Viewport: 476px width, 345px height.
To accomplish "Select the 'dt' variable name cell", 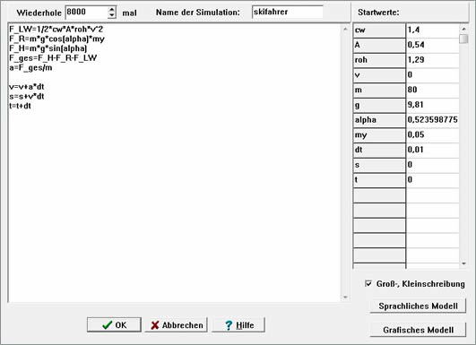I will 379,150.
